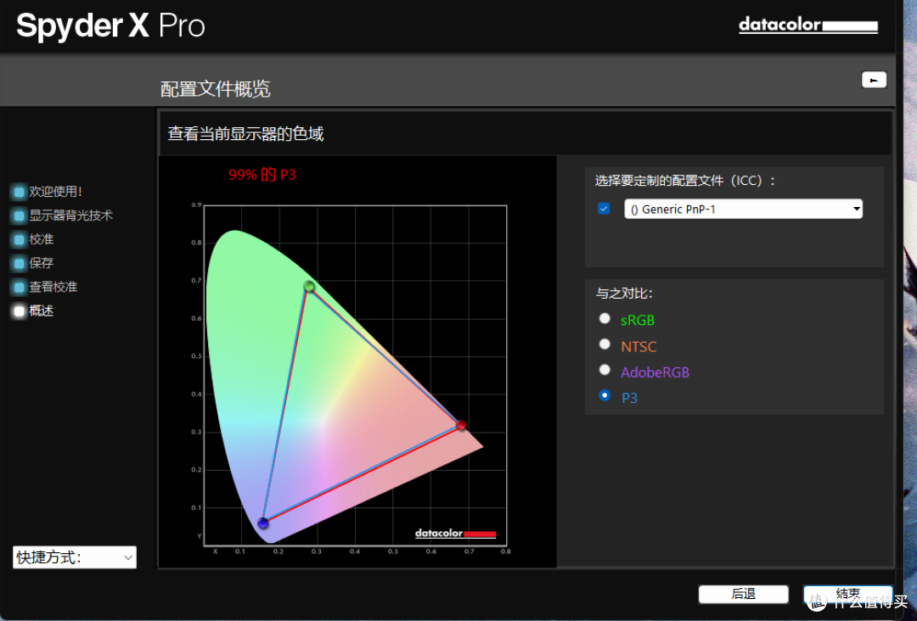Toggle the Generic PnP-1 profile checkbox
The image size is (917, 621).
605,209
